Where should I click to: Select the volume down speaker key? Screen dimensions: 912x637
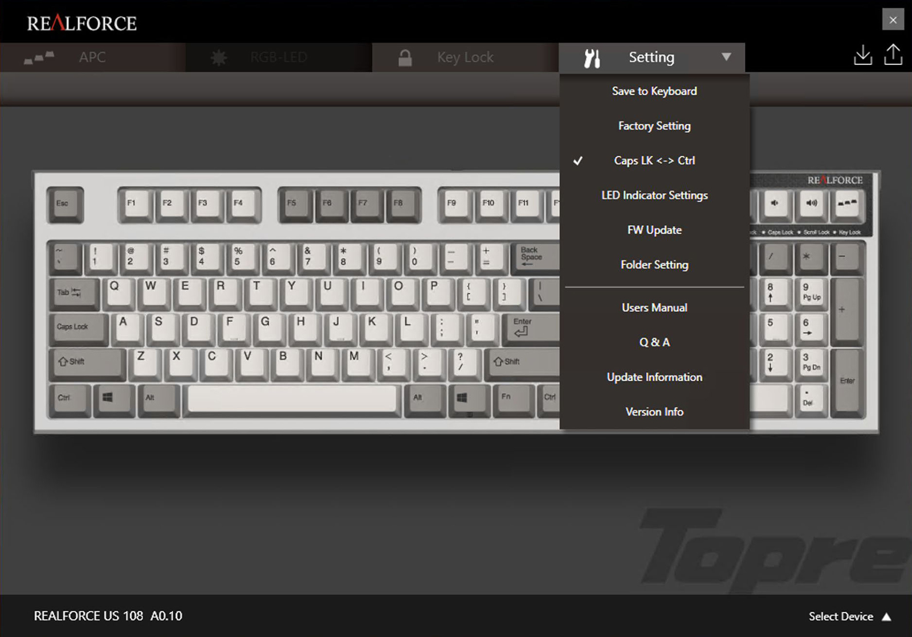[776, 205]
